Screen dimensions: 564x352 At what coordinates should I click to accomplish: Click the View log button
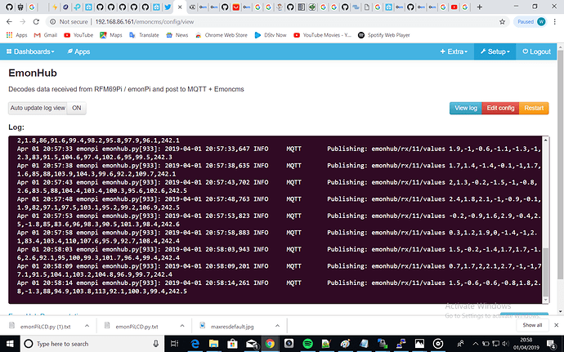pyautogui.click(x=466, y=108)
